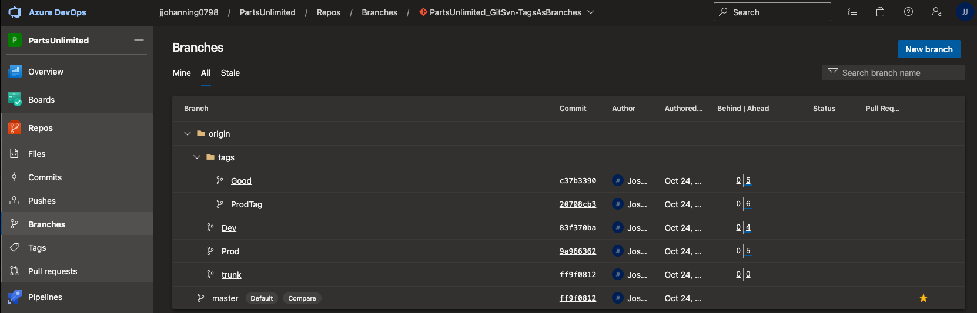977x313 pixels.
Task: Collapse the tags folder
Action: 197,157
